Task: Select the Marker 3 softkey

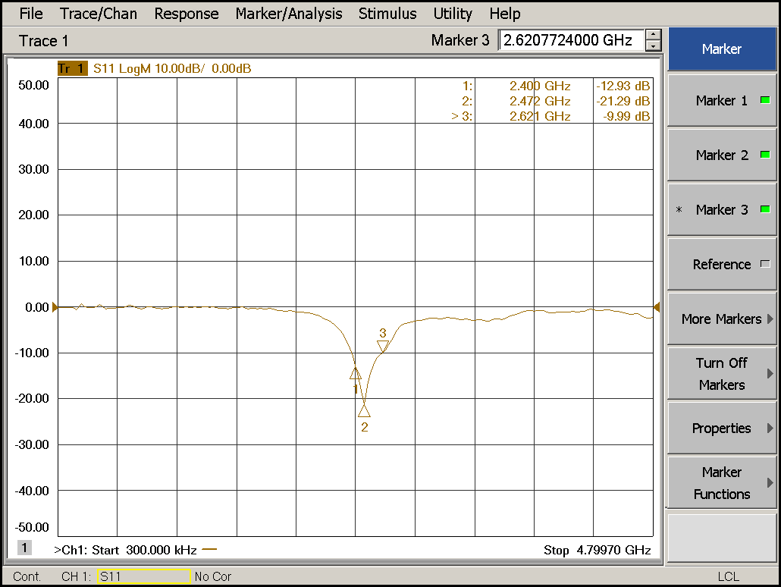Action: (722, 209)
